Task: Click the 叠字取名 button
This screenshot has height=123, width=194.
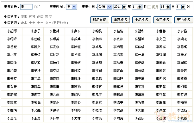Action: tap(163, 20)
